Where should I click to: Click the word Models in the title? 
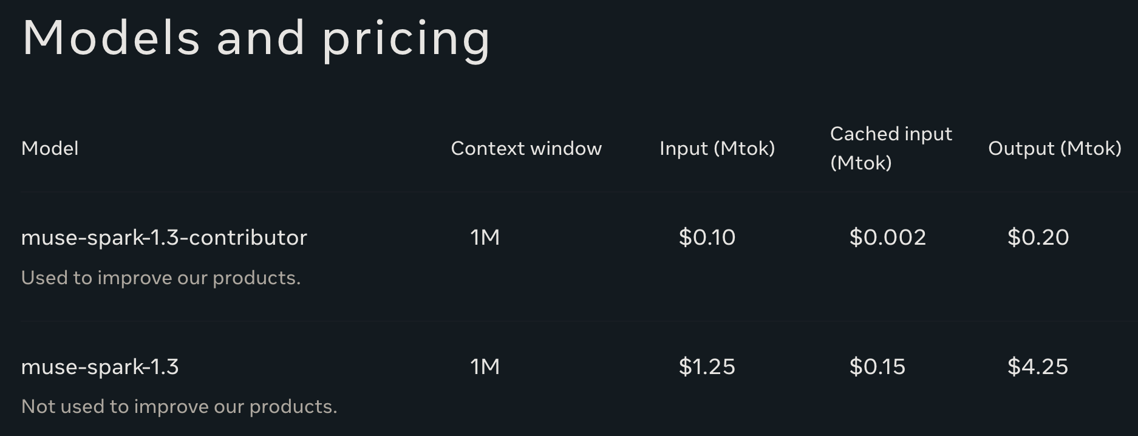tap(111, 38)
